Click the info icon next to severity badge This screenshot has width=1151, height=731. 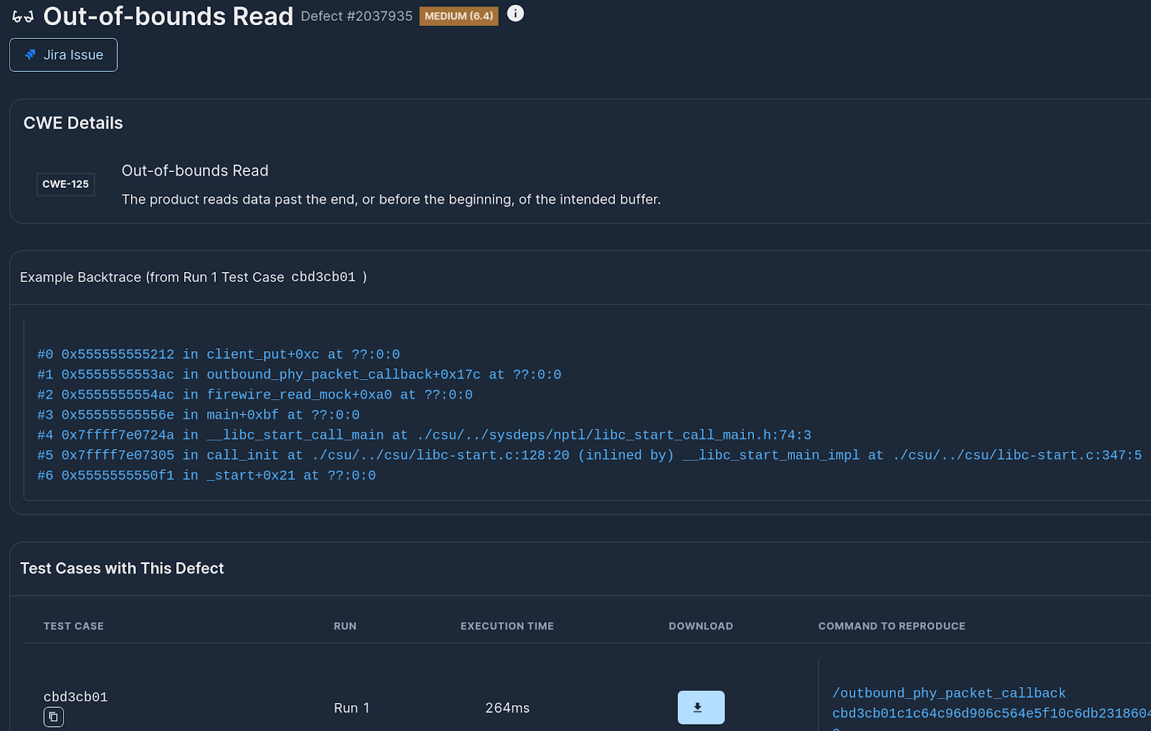515,13
